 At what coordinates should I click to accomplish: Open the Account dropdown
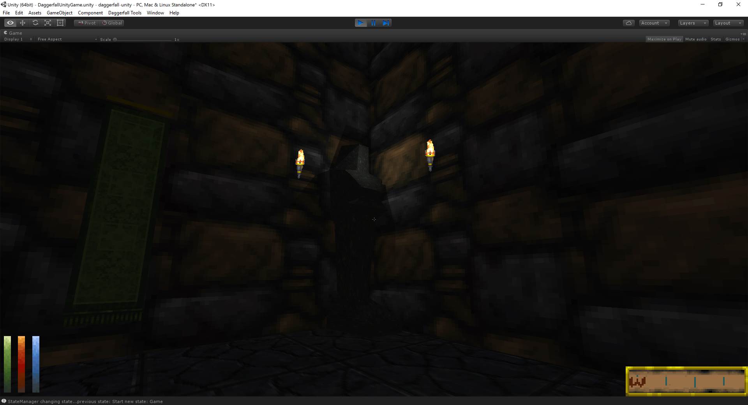(x=654, y=23)
